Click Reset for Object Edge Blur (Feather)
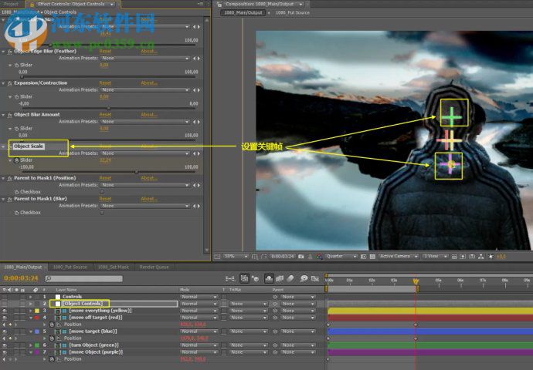 [x=105, y=51]
